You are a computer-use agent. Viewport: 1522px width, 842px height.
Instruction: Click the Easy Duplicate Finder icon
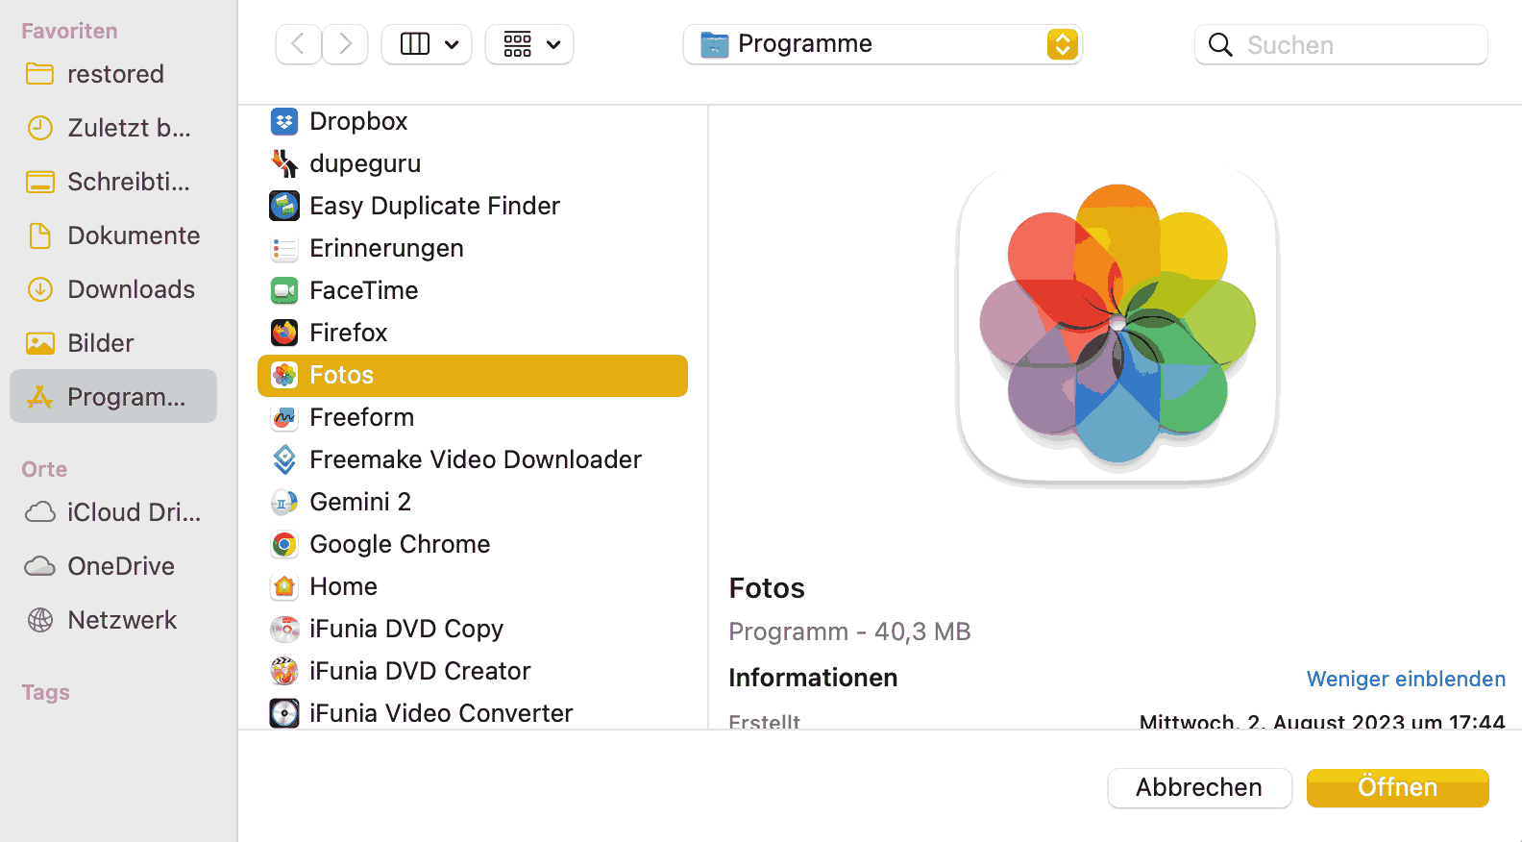coord(284,206)
